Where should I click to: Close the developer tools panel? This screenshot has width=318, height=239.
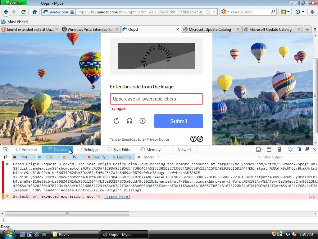tap(314, 149)
